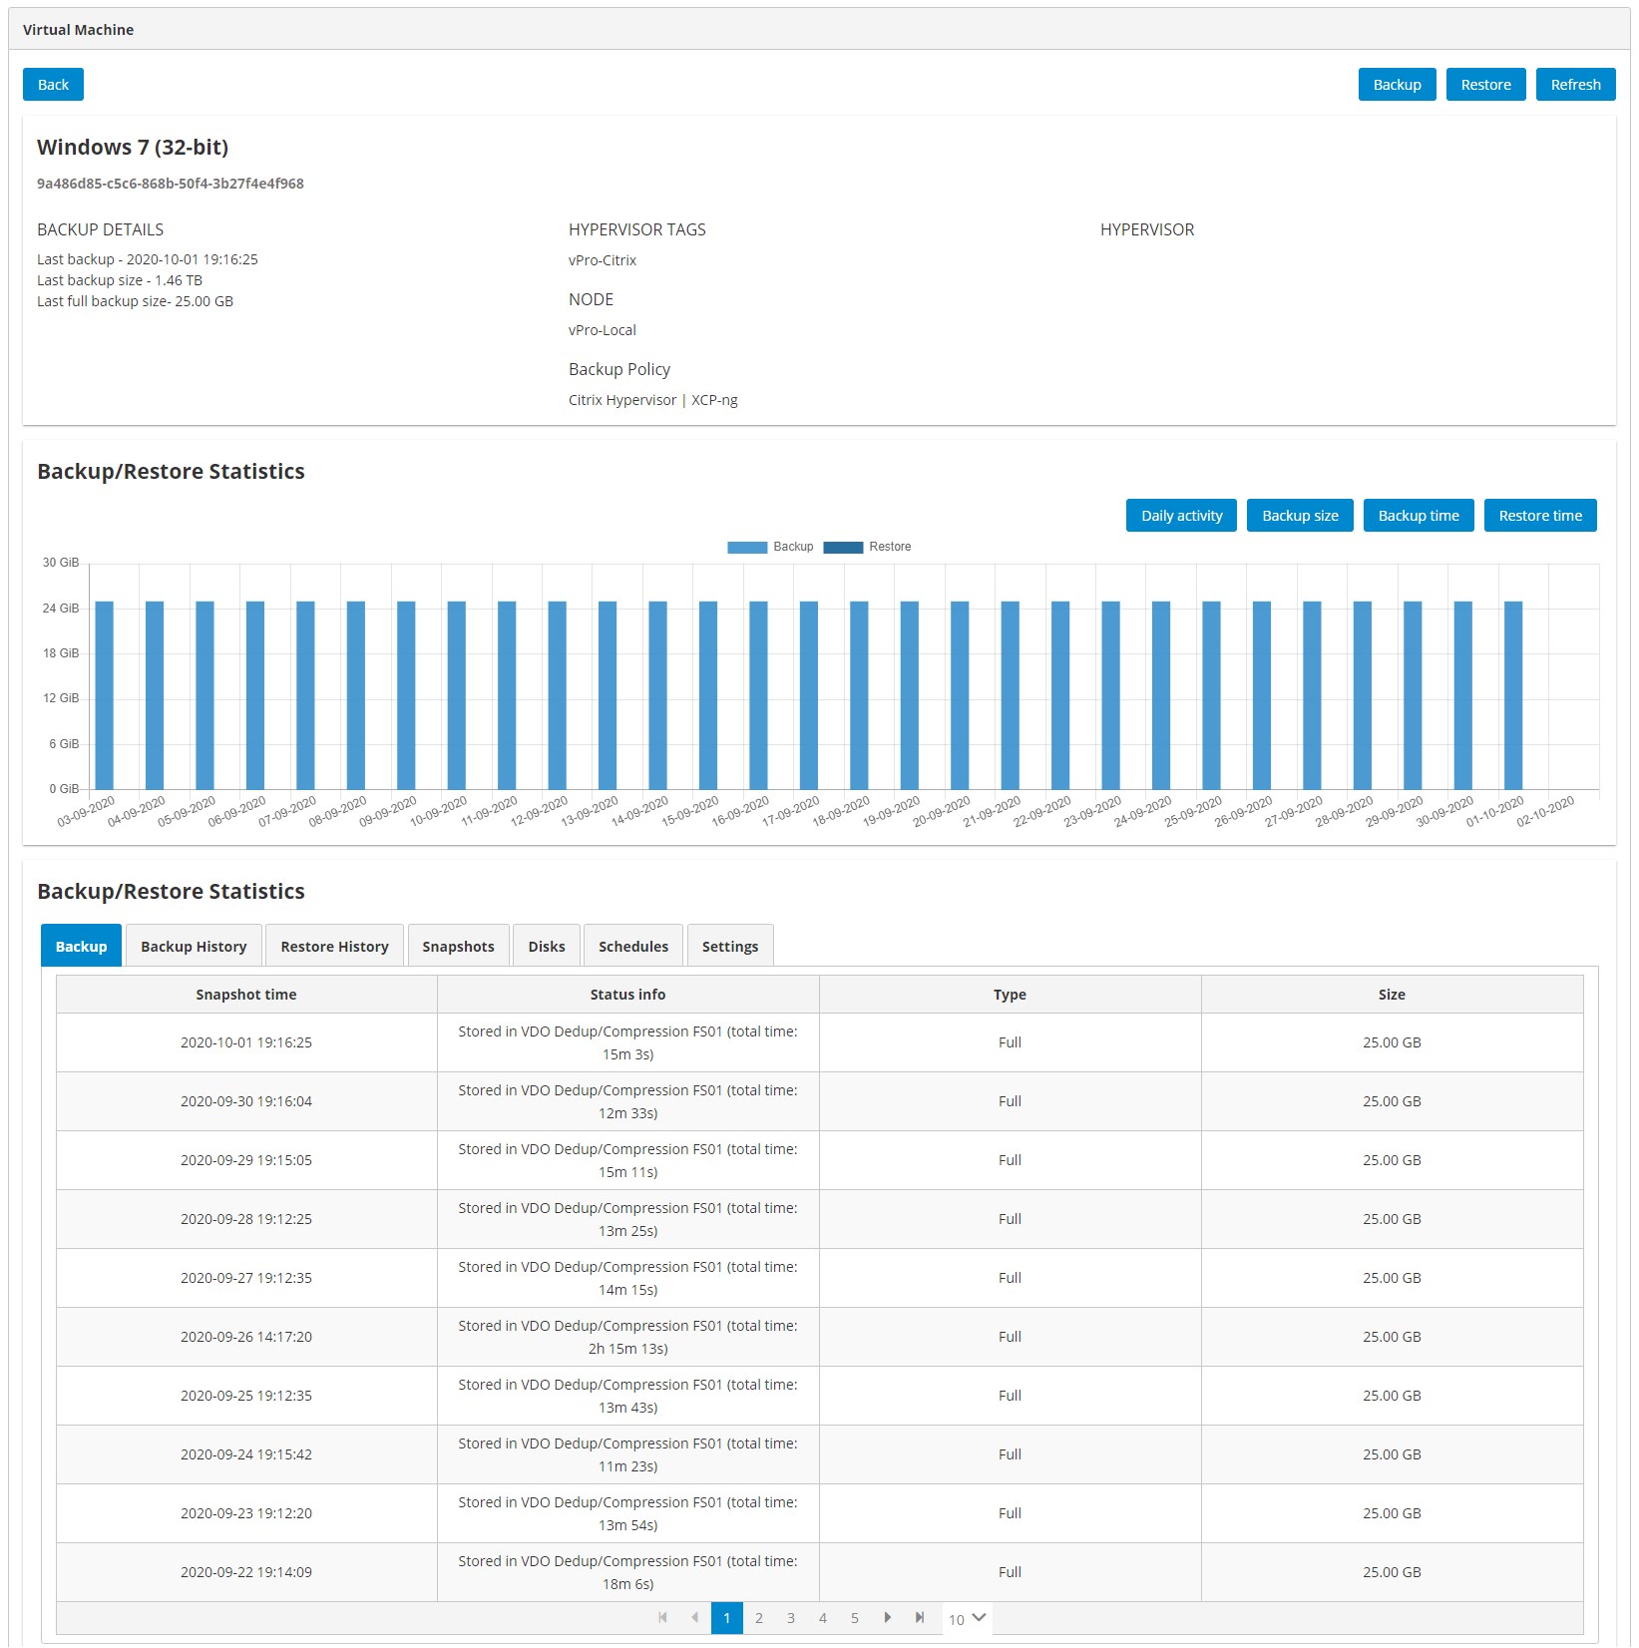Image resolution: width=1639 pixels, height=1648 pixels.
Task: Refresh the virtual machine page
Action: pyautogui.click(x=1575, y=85)
